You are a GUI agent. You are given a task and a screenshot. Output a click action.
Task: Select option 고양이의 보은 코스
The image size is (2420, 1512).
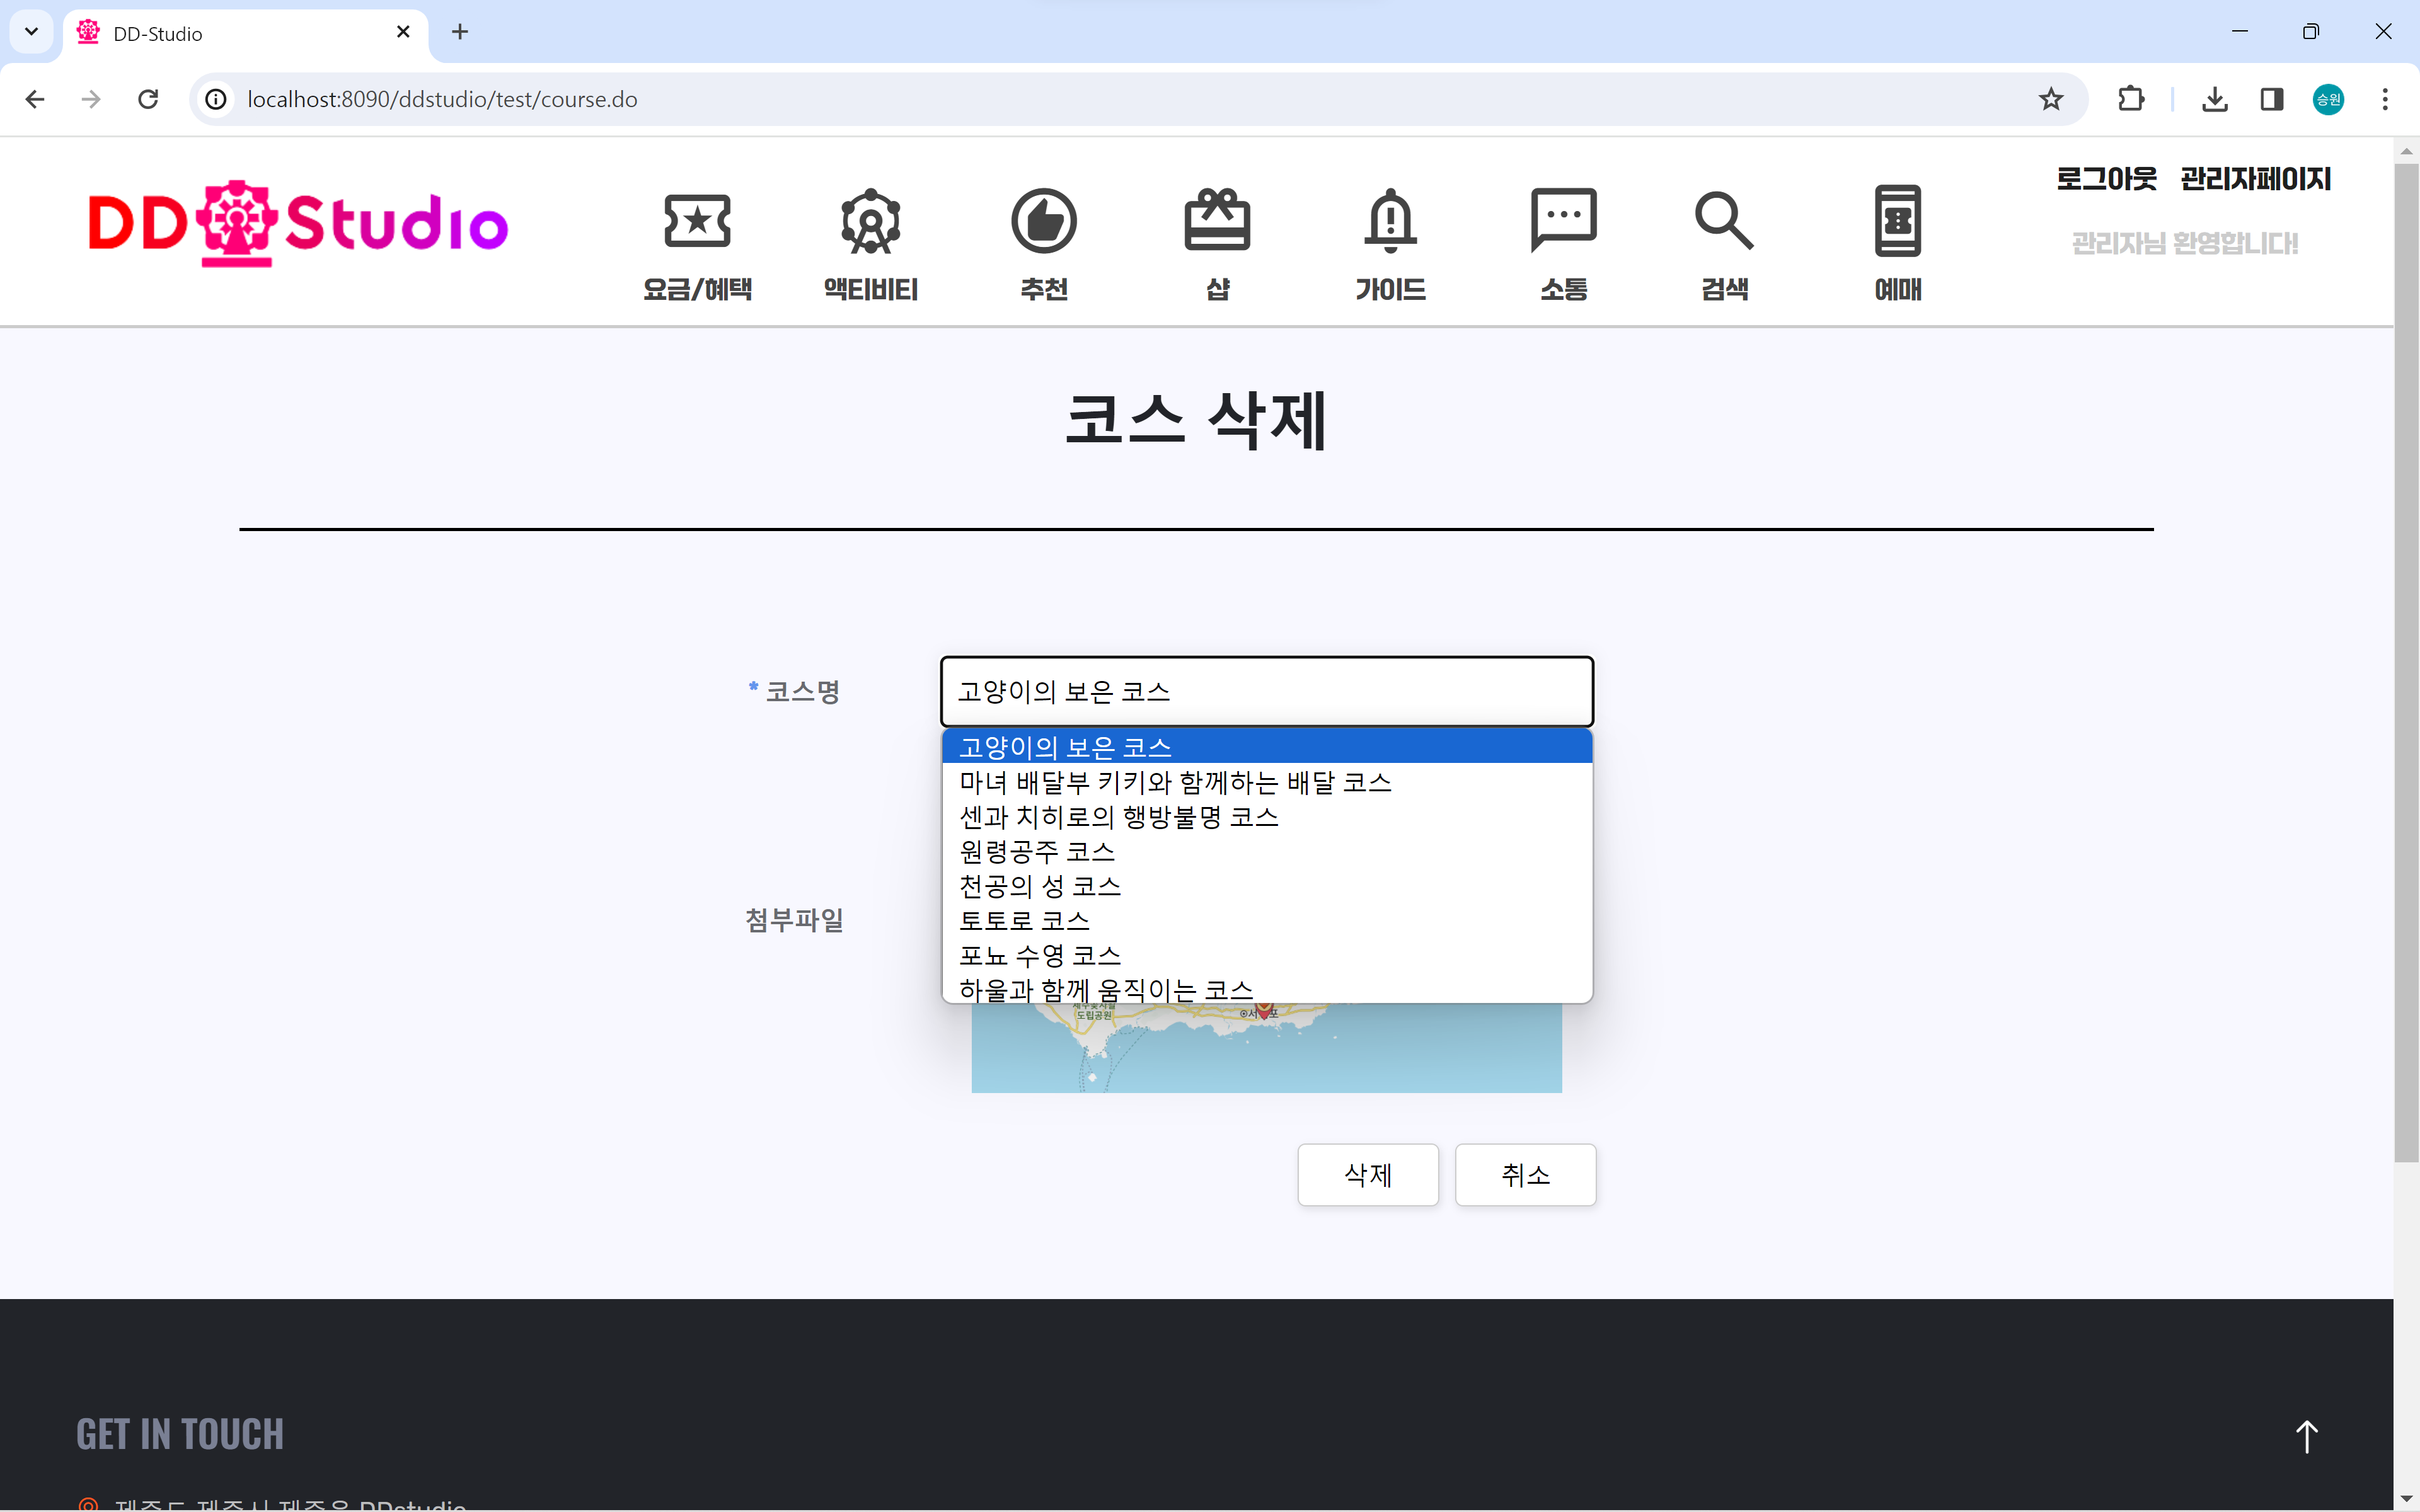pos(1267,747)
